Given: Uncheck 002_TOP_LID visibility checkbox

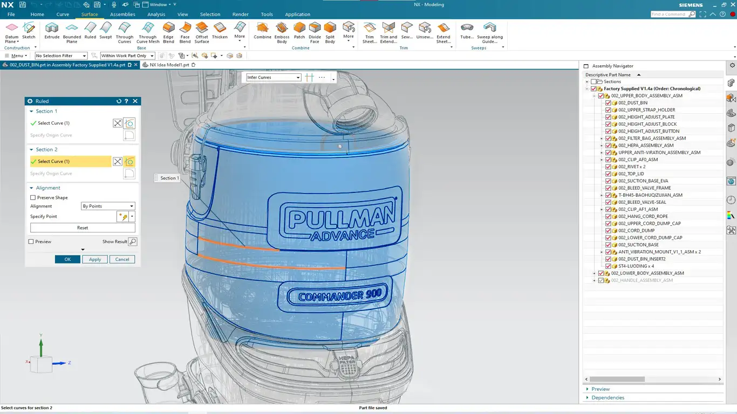Looking at the screenshot, I should click(x=608, y=174).
